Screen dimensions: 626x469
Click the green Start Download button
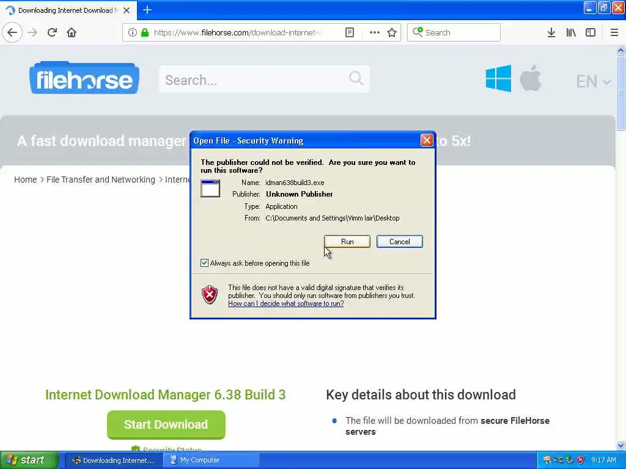click(166, 425)
